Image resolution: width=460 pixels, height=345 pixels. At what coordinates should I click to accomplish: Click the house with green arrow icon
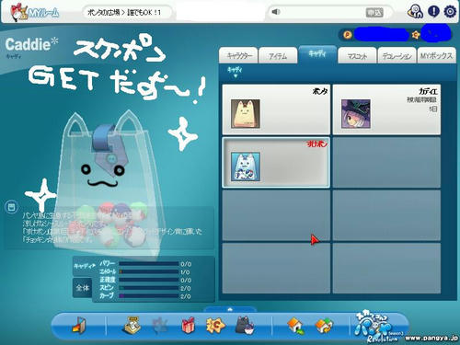coord(296,326)
